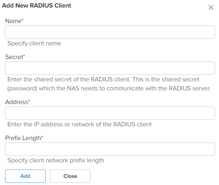
Task: Click the 'Specify client network prefix length' hint
Action: pyautogui.click(x=56, y=161)
